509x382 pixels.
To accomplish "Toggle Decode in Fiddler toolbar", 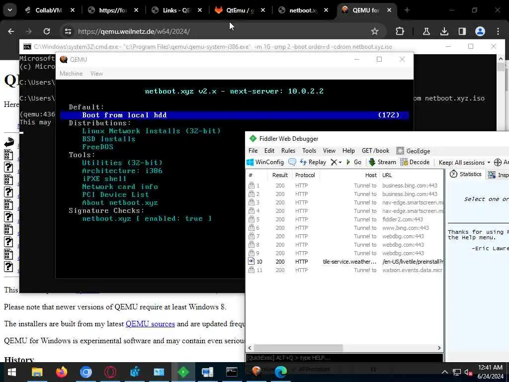I will tap(415, 162).
